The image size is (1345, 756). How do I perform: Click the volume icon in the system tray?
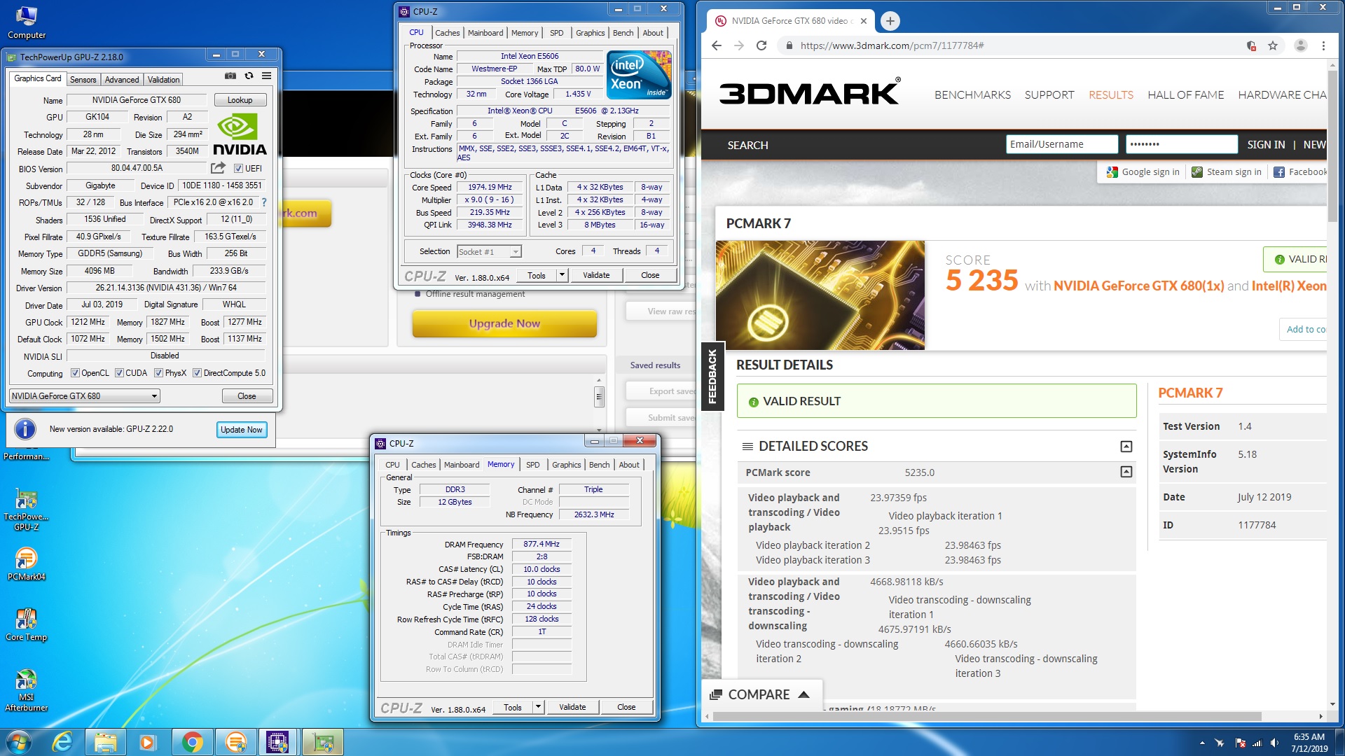point(1274,743)
